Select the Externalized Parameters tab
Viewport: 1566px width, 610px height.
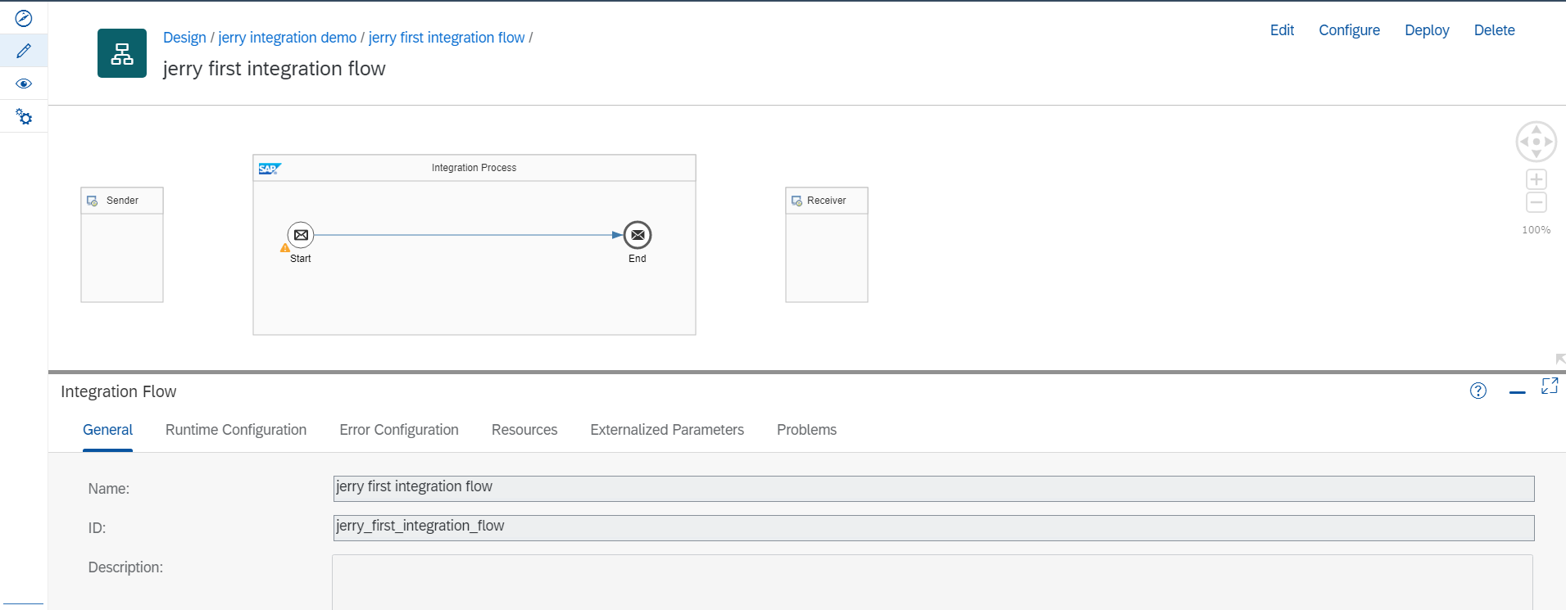point(667,430)
